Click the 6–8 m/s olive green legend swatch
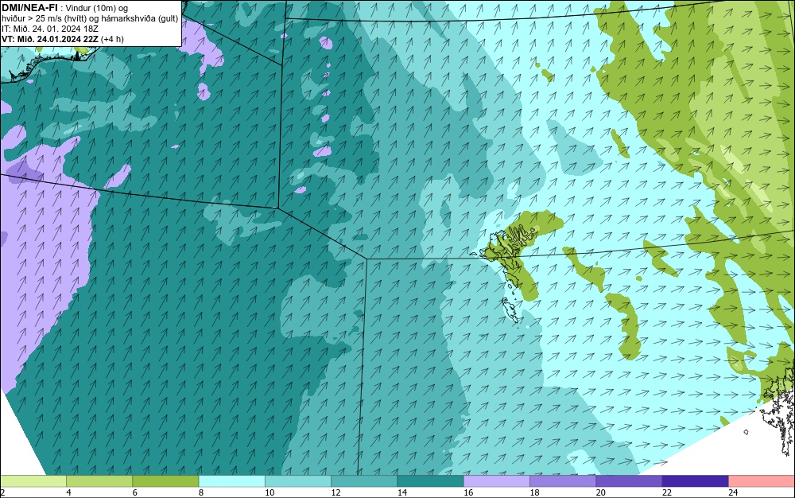 pyautogui.click(x=165, y=481)
